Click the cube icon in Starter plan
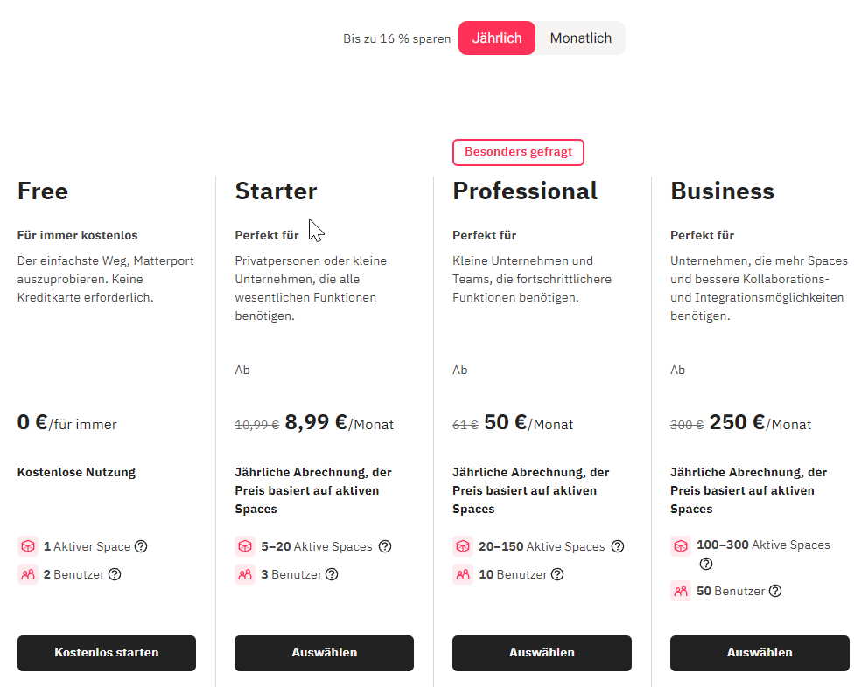 click(245, 546)
